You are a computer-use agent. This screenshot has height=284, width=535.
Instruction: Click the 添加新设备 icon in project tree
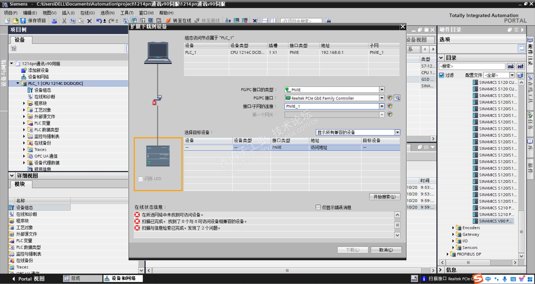pyautogui.click(x=24, y=70)
